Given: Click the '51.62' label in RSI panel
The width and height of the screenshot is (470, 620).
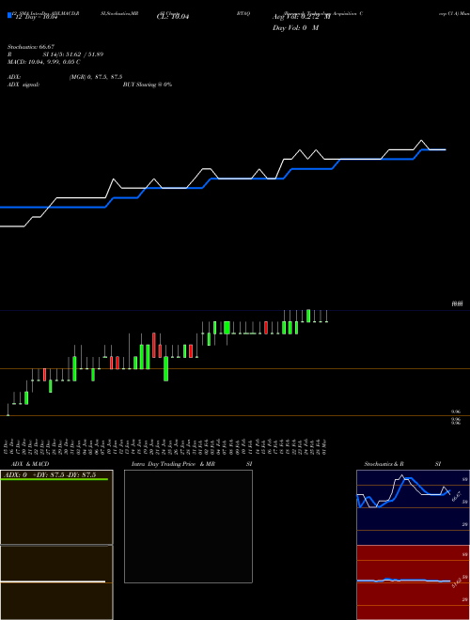Looking at the screenshot, I should click(456, 582).
